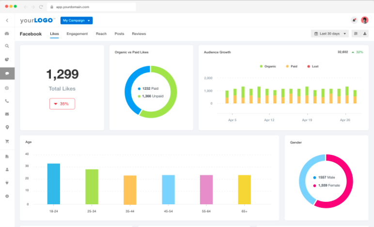Switch to the Reach tab
Image resolution: width=374 pixels, height=227 pixels.
[101, 34]
